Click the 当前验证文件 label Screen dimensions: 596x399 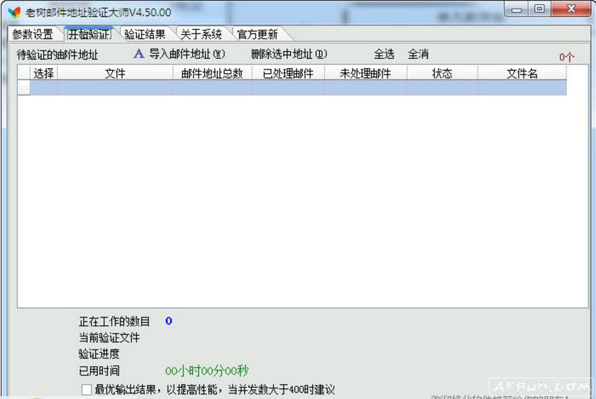(109, 337)
